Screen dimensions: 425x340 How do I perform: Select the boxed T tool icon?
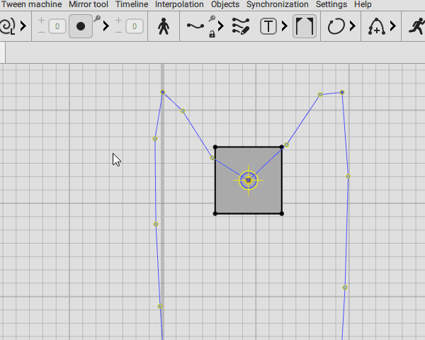(x=268, y=27)
